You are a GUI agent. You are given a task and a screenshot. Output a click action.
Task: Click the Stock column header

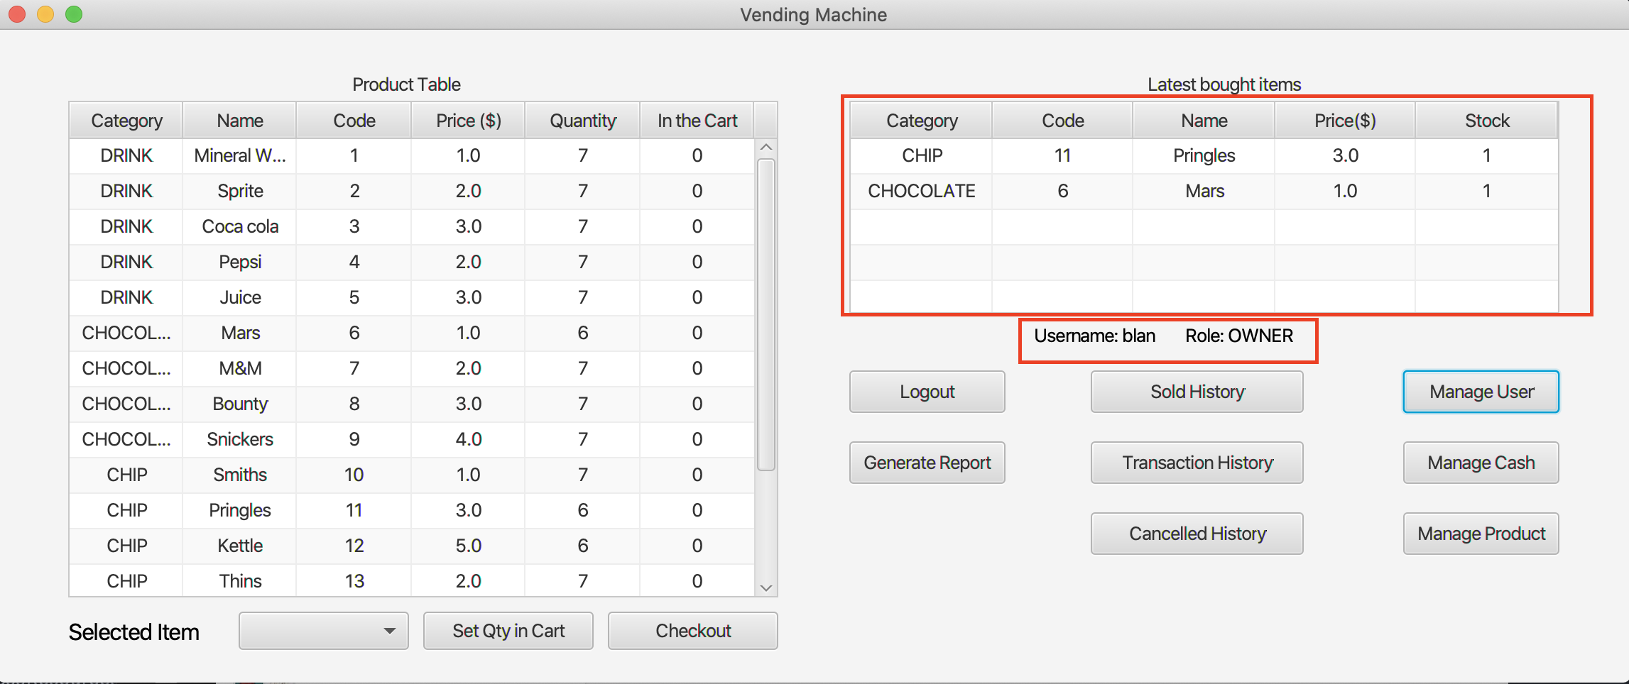click(x=1487, y=121)
